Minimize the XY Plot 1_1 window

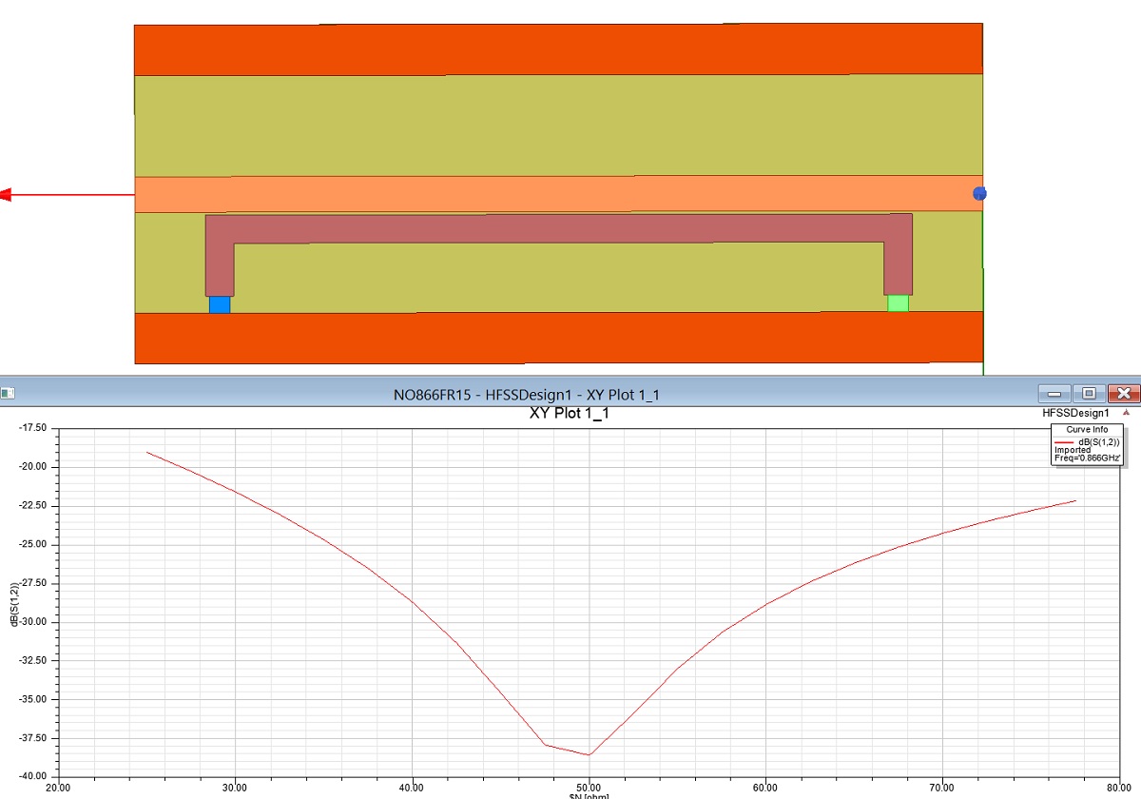coord(1054,393)
